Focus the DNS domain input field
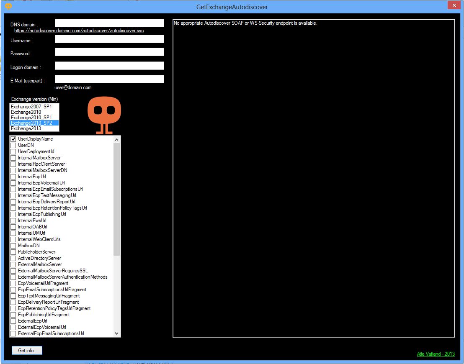 (x=109, y=23)
